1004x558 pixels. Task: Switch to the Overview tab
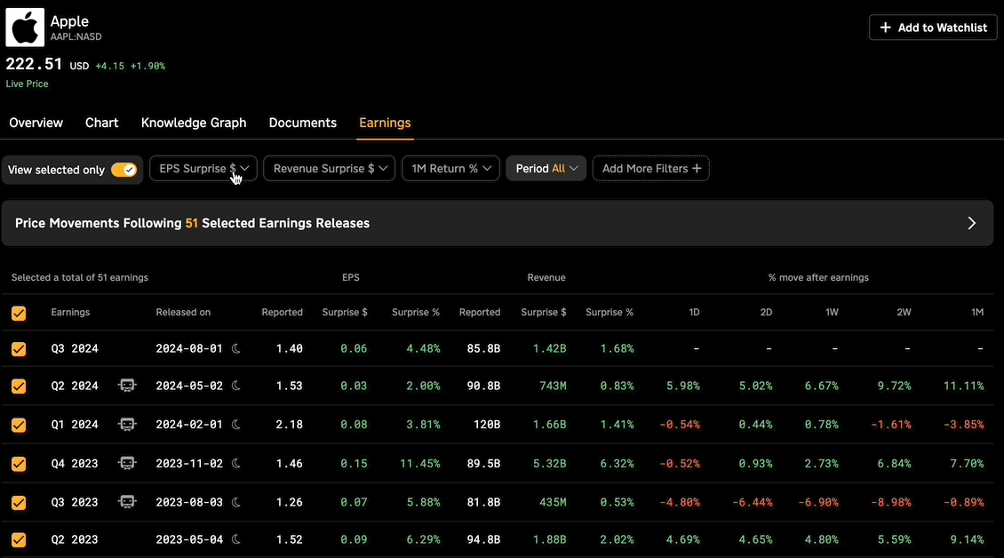36,123
